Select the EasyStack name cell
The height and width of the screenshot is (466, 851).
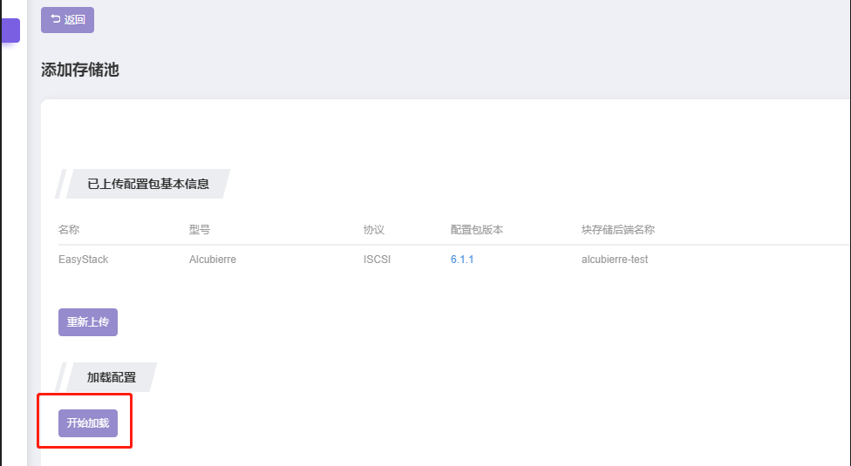(83, 260)
